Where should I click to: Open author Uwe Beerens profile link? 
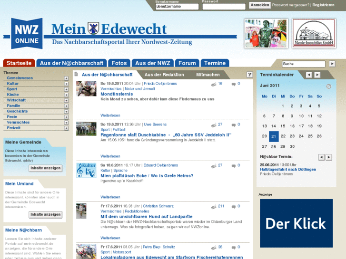click(x=155, y=125)
